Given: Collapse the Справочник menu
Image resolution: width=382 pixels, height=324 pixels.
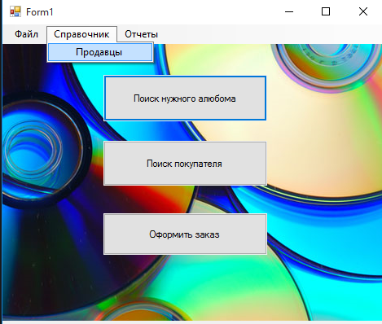Looking at the screenshot, I should [x=81, y=34].
